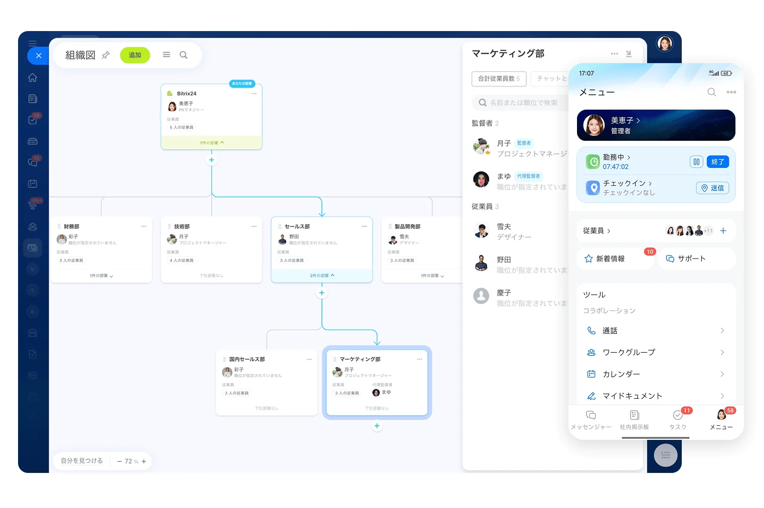
Task: Open the list menu icon beside 追加
Action: pos(166,55)
